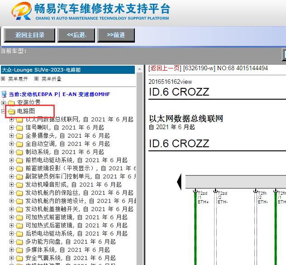Viewport: 286px width, 265px height.
Task: Click folder icon of 安装位置
Action: [11, 103]
